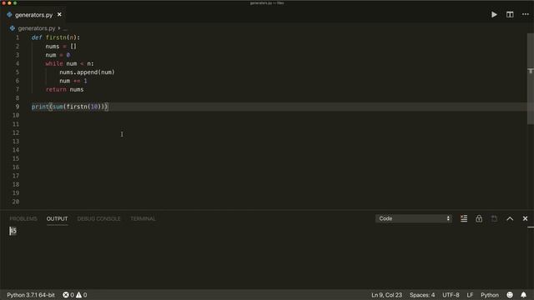Switch to the OUTPUT panel tab
Viewport: 534px width, 300px height.
(x=57, y=218)
